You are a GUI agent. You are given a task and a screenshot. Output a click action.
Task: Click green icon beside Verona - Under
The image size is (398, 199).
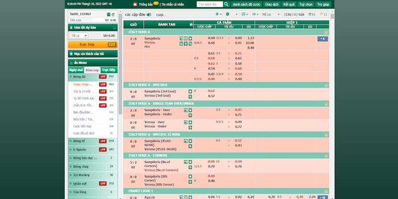click(x=190, y=127)
